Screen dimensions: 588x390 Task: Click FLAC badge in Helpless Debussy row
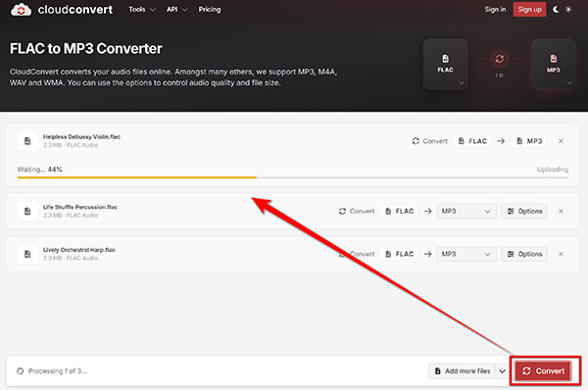click(x=472, y=141)
